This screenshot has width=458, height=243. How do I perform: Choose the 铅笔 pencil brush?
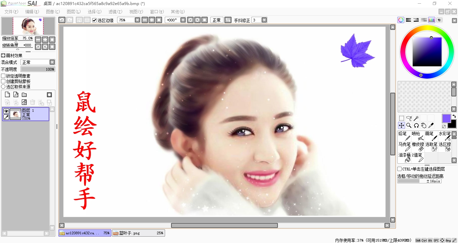tap(404, 136)
